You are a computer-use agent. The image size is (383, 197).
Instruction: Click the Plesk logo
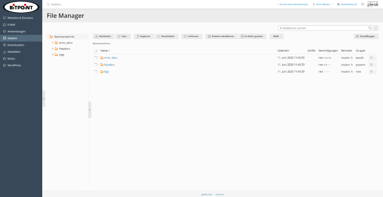click(x=373, y=4)
